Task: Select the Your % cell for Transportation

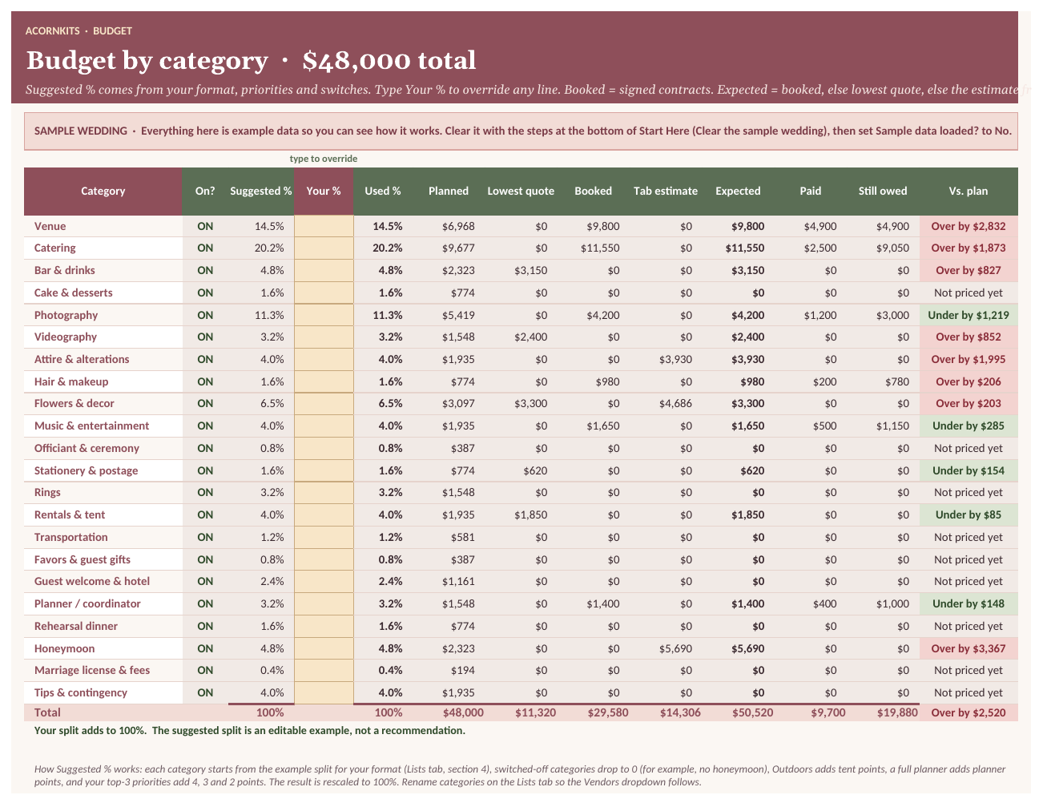Action: point(324,537)
